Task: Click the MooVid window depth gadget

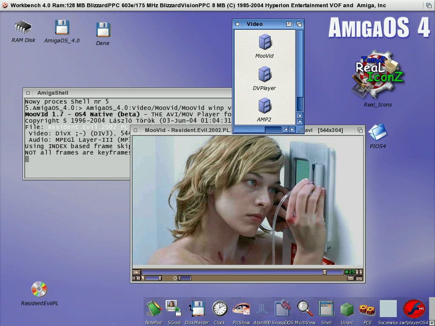Action: pos(360,130)
